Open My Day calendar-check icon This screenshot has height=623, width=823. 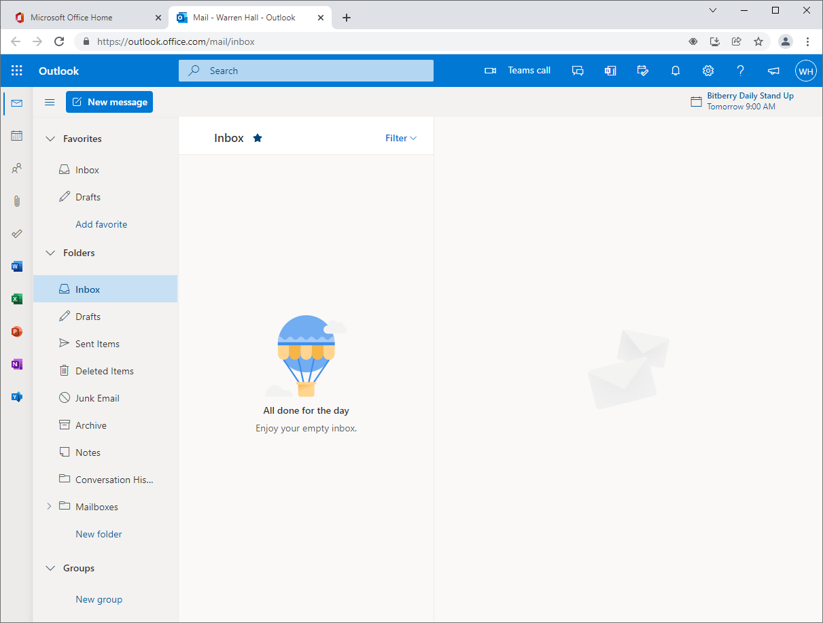[x=643, y=71]
